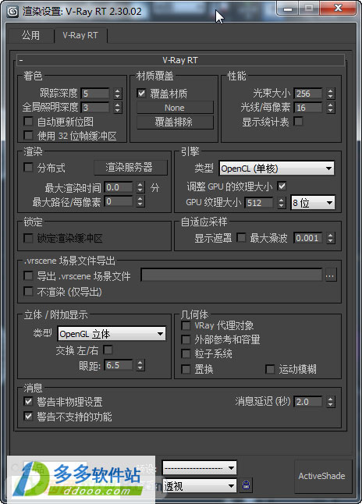The width and height of the screenshot is (362, 504).
Task: Enable 显示统计表 checkbox
Action: click(x=298, y=121)
